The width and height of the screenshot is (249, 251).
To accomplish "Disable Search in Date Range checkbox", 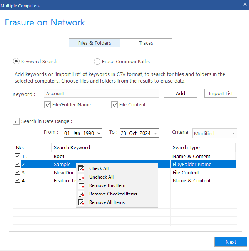I will 16,121.
